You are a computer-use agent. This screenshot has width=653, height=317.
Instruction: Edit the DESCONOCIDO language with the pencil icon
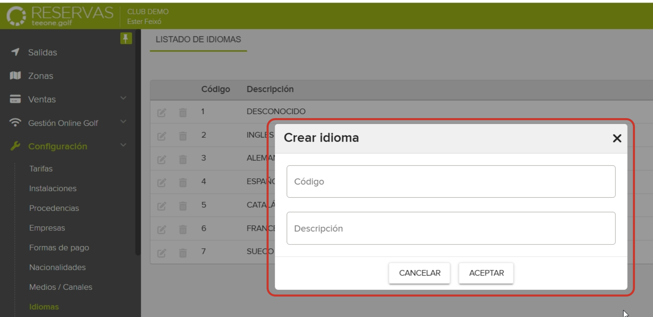coord(161,112)
